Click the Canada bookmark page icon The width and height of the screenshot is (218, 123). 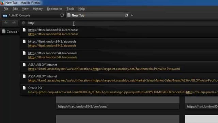click(4, 31)
